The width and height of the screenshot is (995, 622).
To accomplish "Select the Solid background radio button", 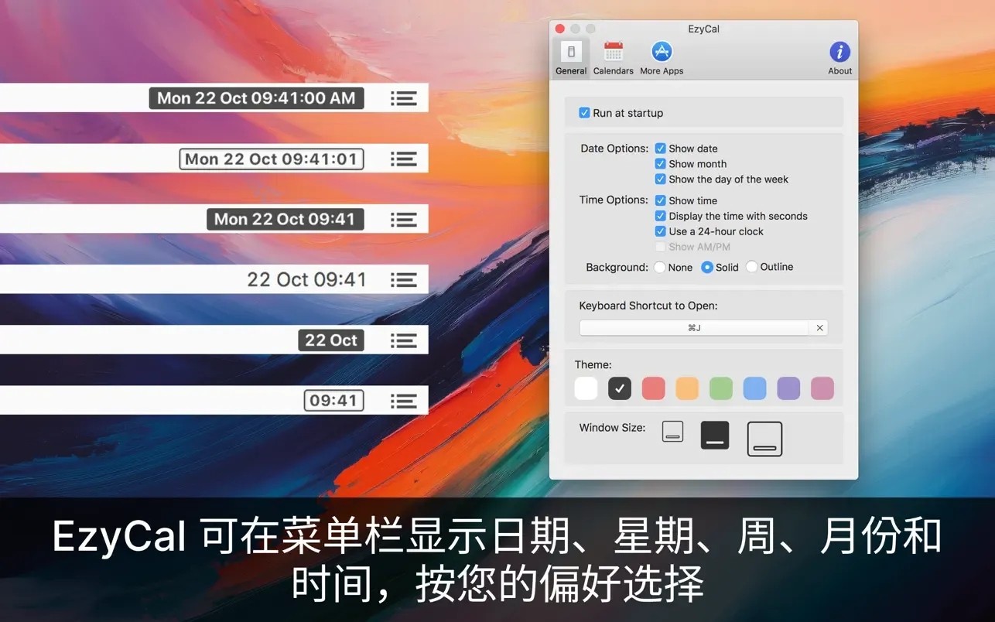I will [706, 267].
